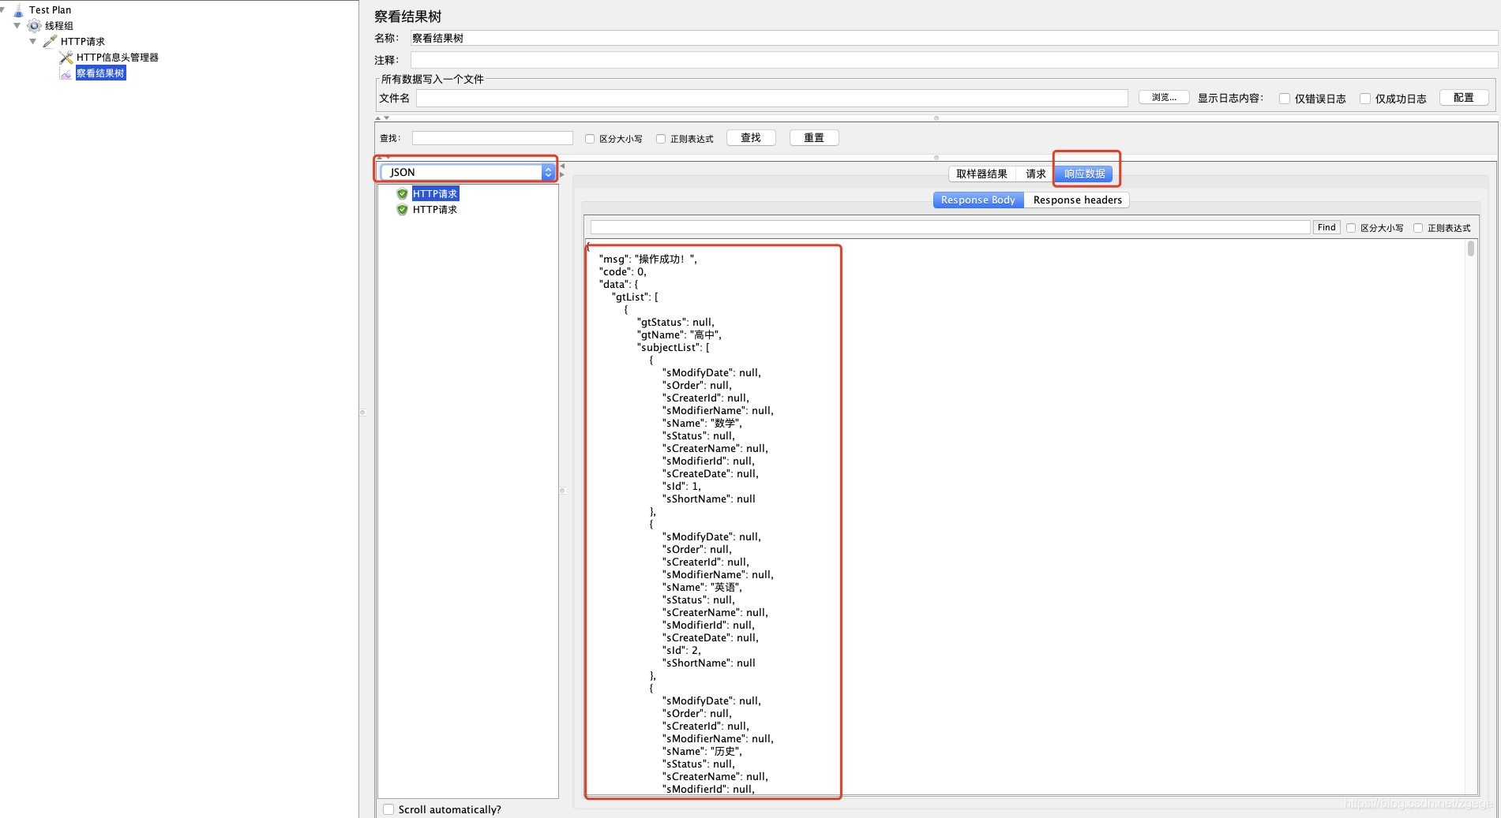The image size is (1501, 818).
Task: Click the 线程组 gear icon
Action: [x=35, y=26]
